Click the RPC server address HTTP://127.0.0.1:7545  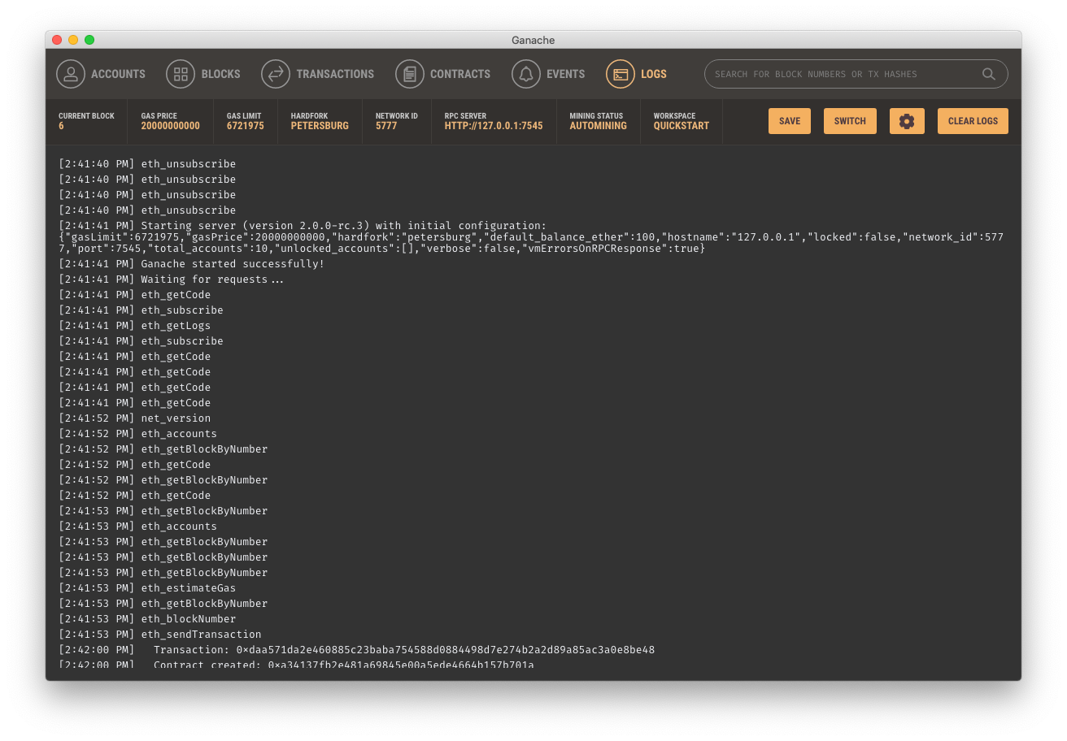(x=494, y=126)
